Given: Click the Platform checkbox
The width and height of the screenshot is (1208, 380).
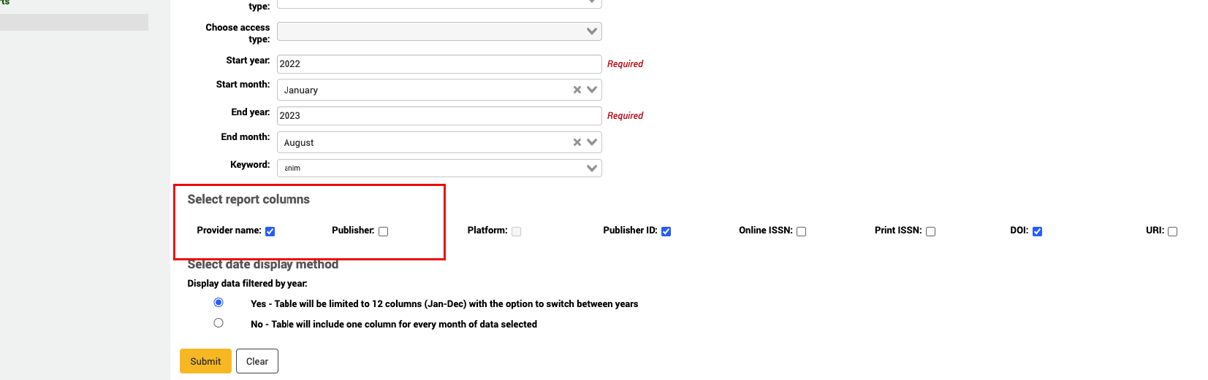Looking at the screenshot, I should [x=516, y=231].
